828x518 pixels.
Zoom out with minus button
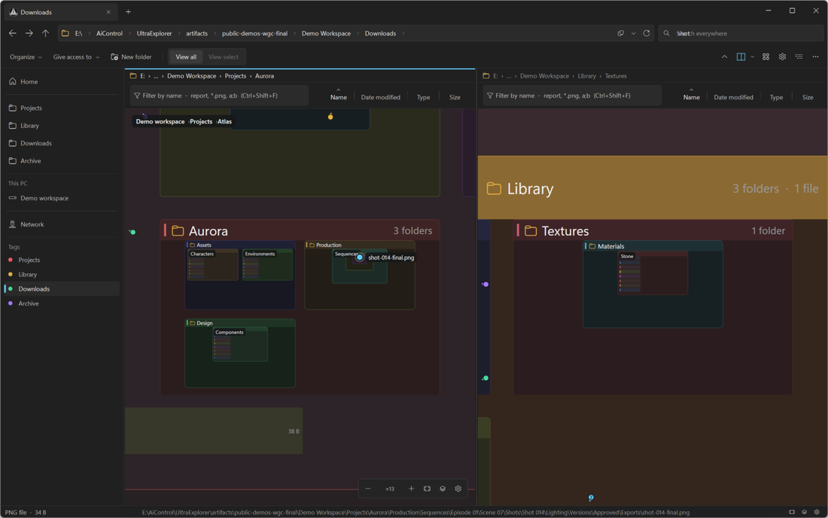[x=367, y=489]
